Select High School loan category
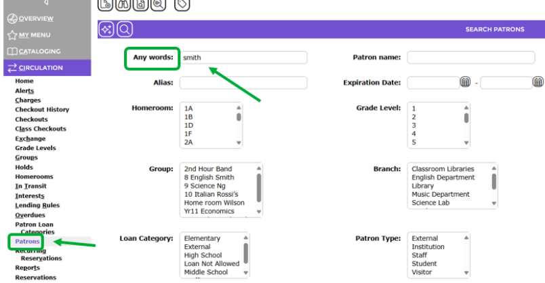Viewport: 545px width, 283px height. click(x=203, y=255)
